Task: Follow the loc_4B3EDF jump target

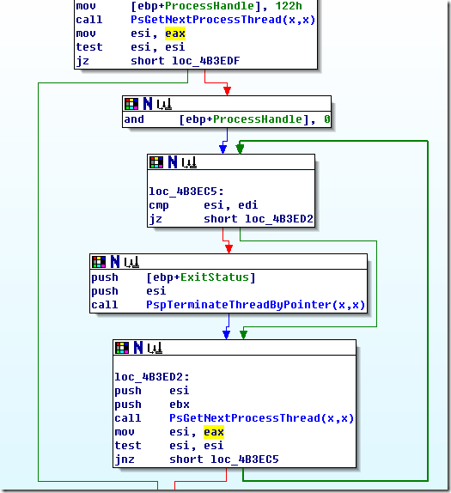Action: tap(205, 61)
